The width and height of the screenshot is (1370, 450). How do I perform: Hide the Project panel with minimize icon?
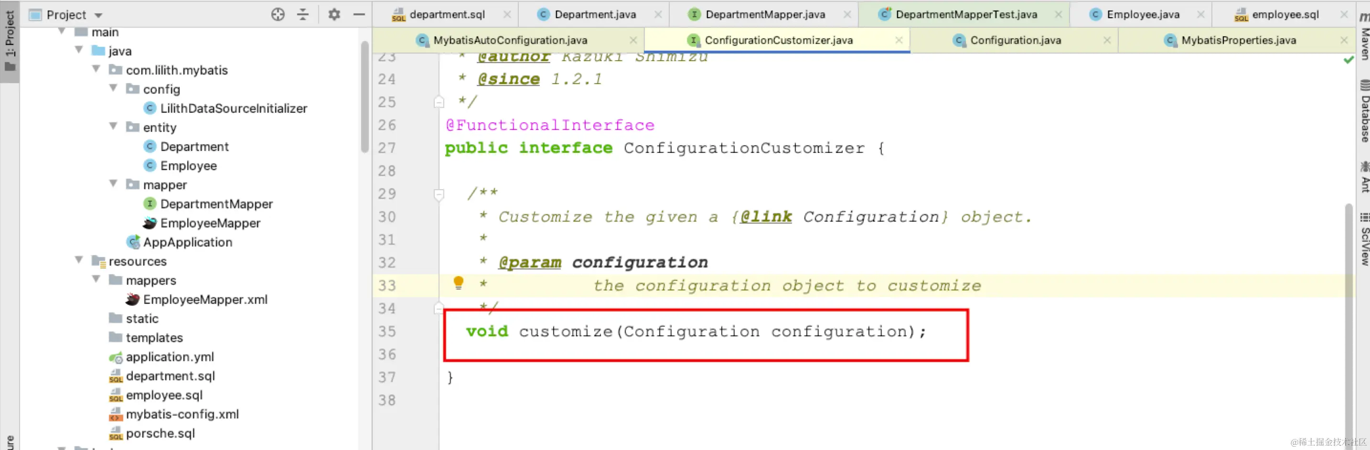(x=359, y=14)
